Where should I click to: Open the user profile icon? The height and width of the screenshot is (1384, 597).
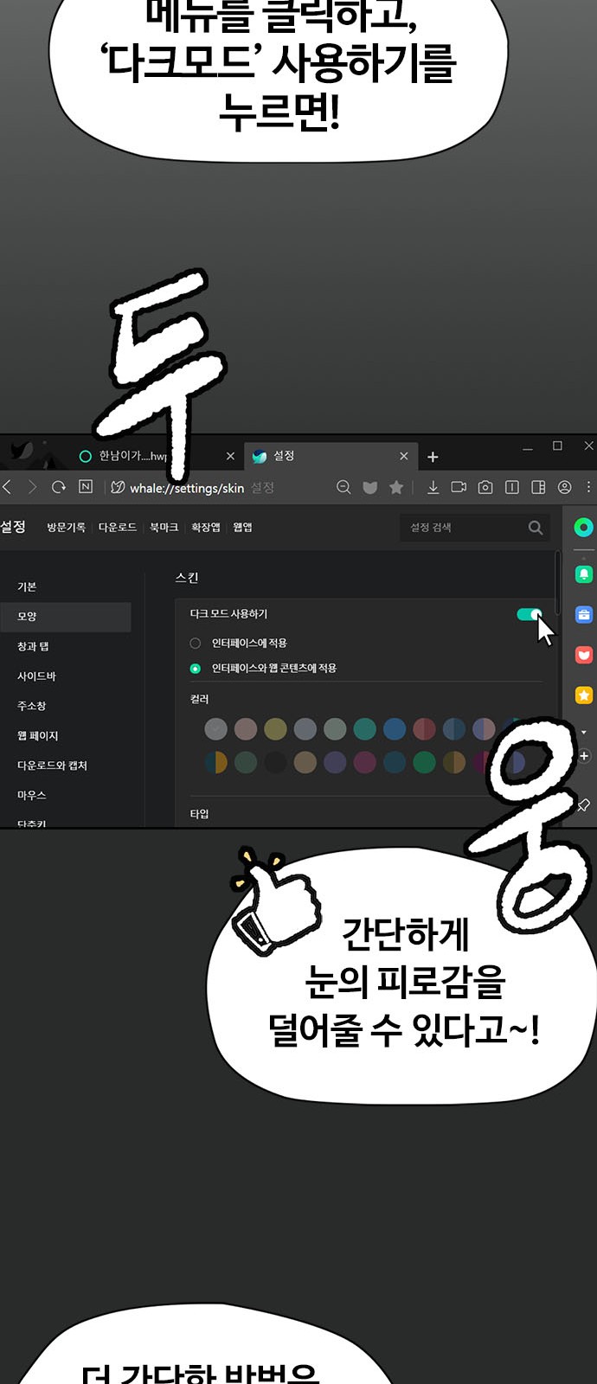point(565,487)
